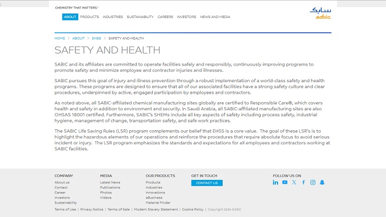This screenshot has height=217, width=386.
Task: Click the EHSS breadcrumb link
Action: 96,39
